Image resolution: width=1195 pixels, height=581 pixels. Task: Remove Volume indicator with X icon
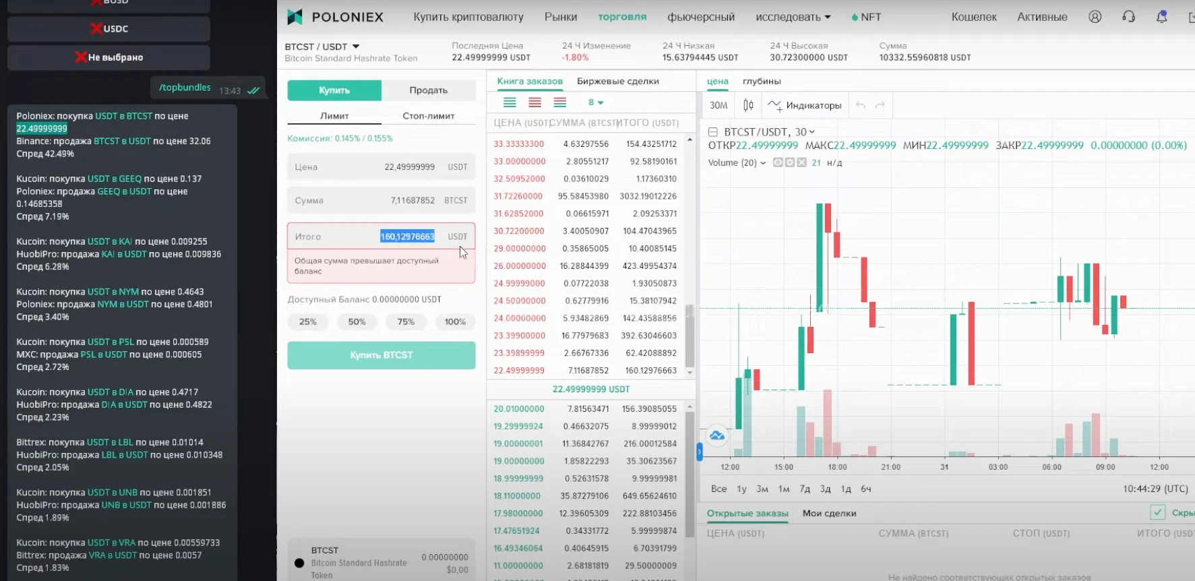(x=801, y=162)
